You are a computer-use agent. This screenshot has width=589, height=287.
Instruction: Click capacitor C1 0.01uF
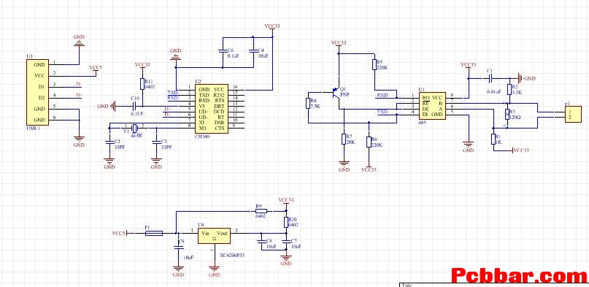tap(490, 79)
